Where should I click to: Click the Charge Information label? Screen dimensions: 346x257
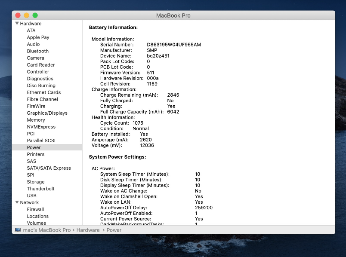coord(114,89)
